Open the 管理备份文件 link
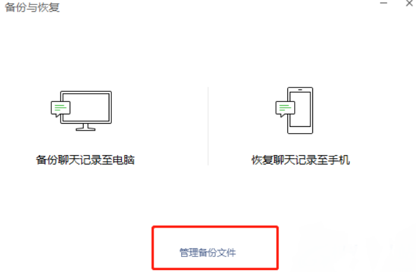The image size is (416, 272). pyautogui.click(x=207, y=253)
